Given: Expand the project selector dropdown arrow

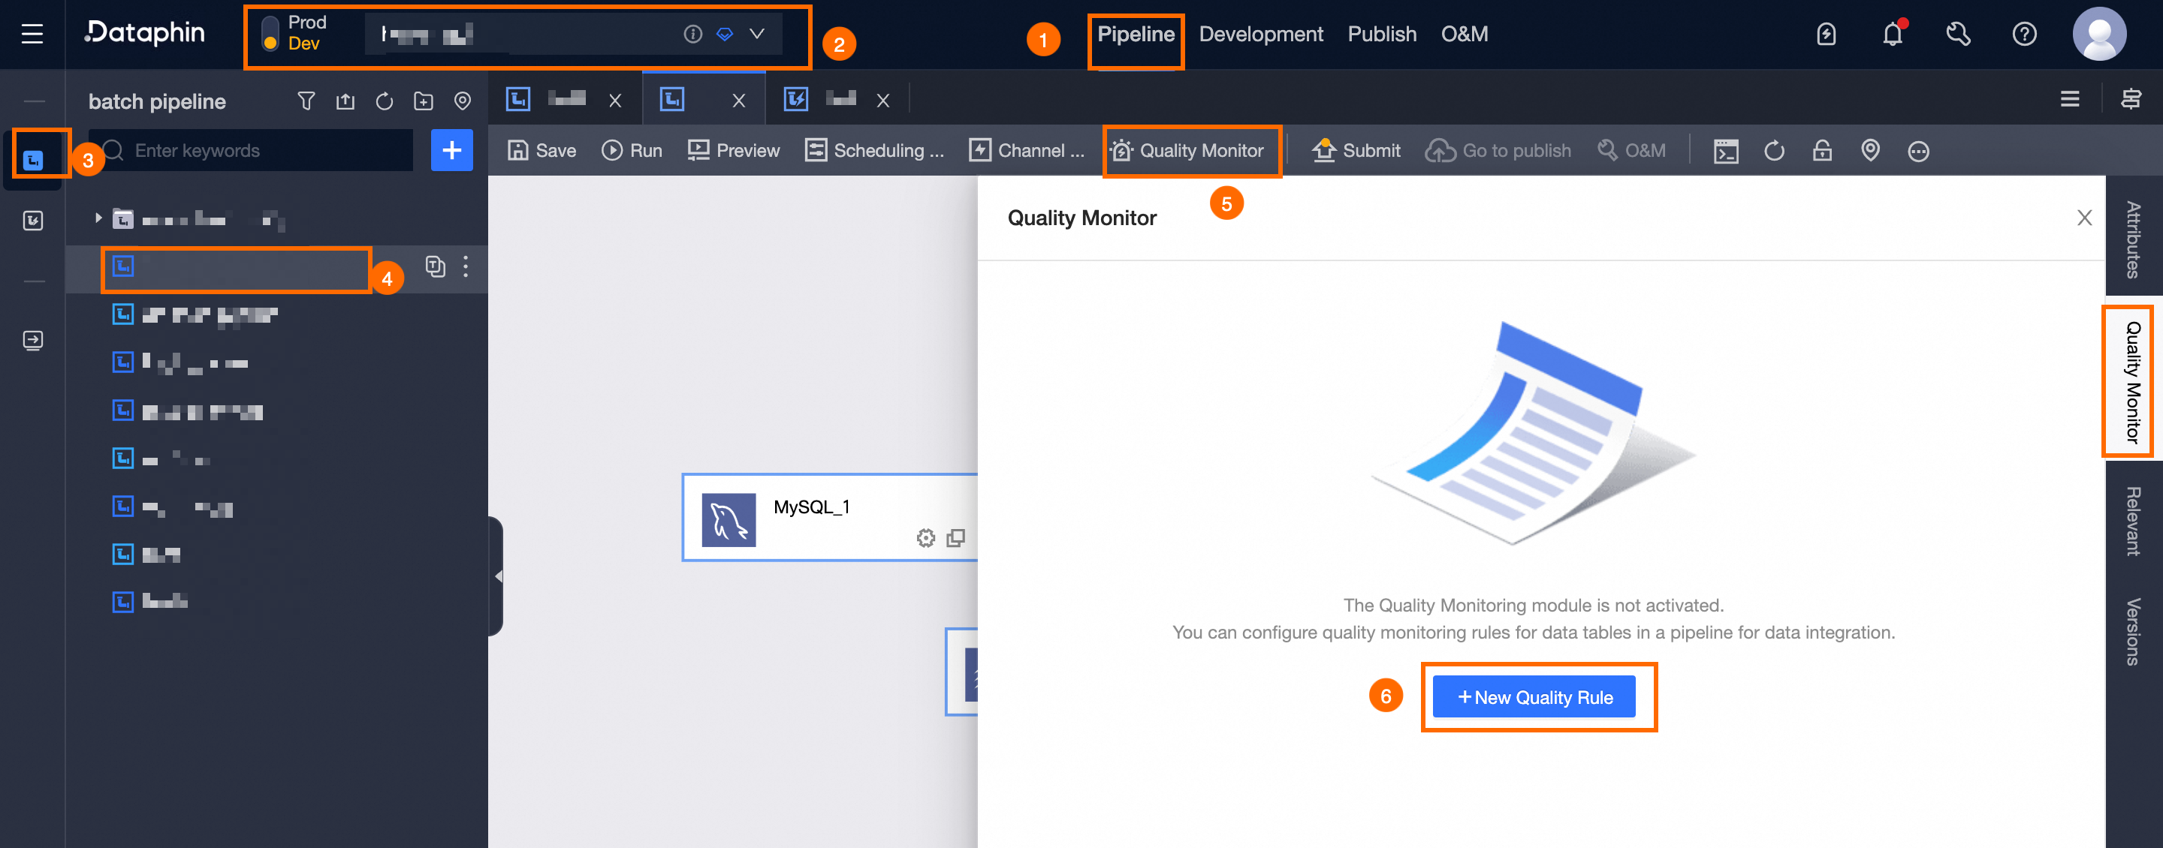Looking at the screenshot, I should coord(756,34).
